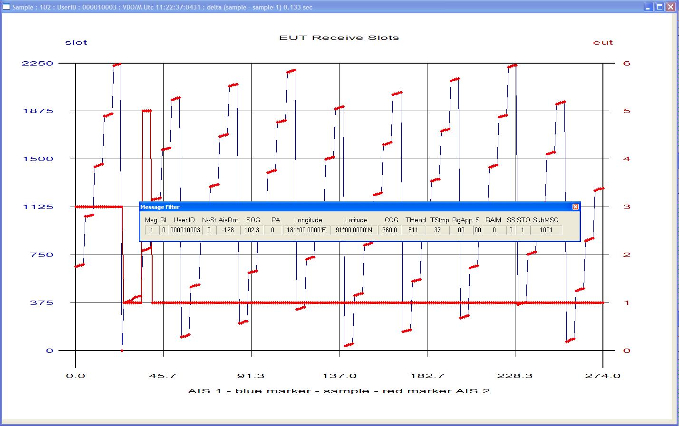Image resolution: width=679 pixels, height=426 pixels.
Task: Select the SubMSG field showing 1001
Action: coord(546,230)
